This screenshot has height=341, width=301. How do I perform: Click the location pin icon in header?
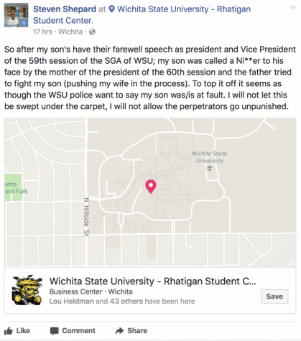111,9
